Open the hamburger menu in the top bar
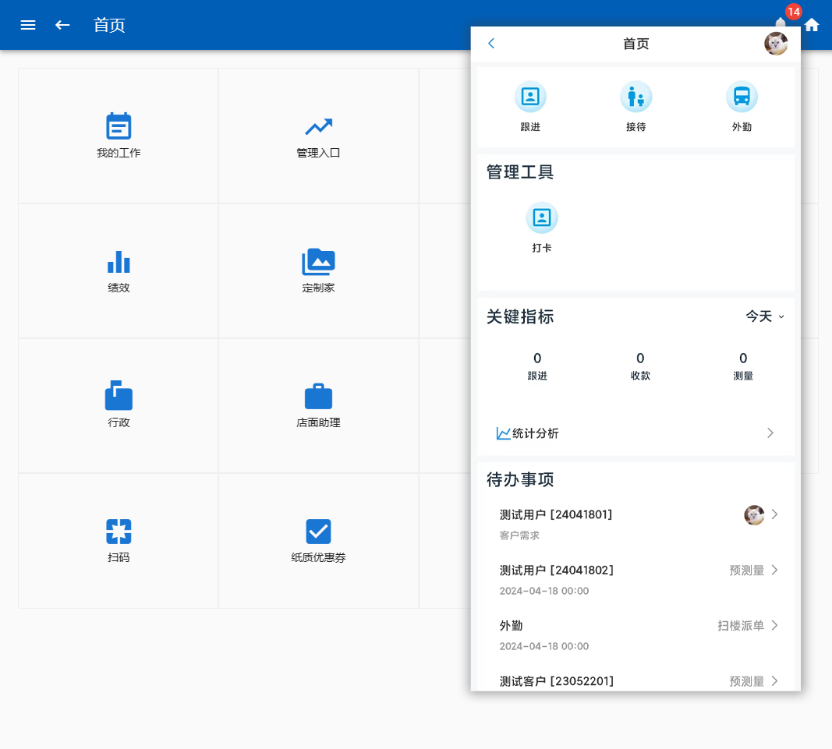 (x=28, y=25)
